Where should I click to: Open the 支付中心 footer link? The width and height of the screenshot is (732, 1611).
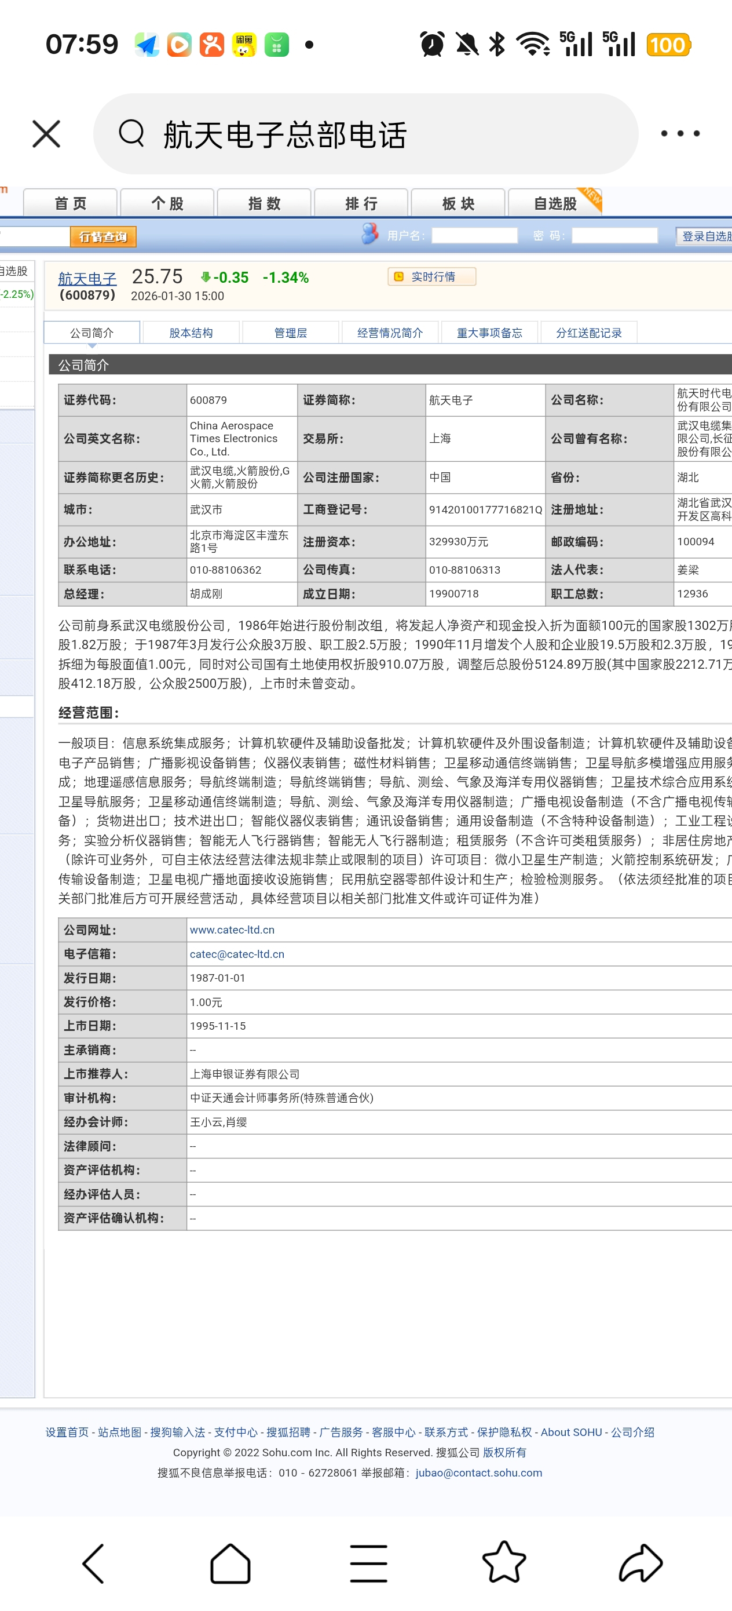236,1432
